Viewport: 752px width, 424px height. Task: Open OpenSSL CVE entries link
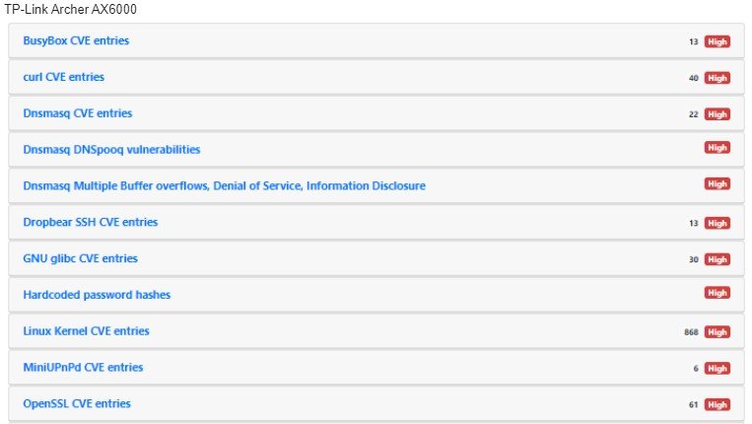[77, 403]
